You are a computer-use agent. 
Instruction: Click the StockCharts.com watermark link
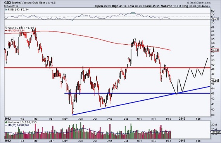[x=199, y=3]
